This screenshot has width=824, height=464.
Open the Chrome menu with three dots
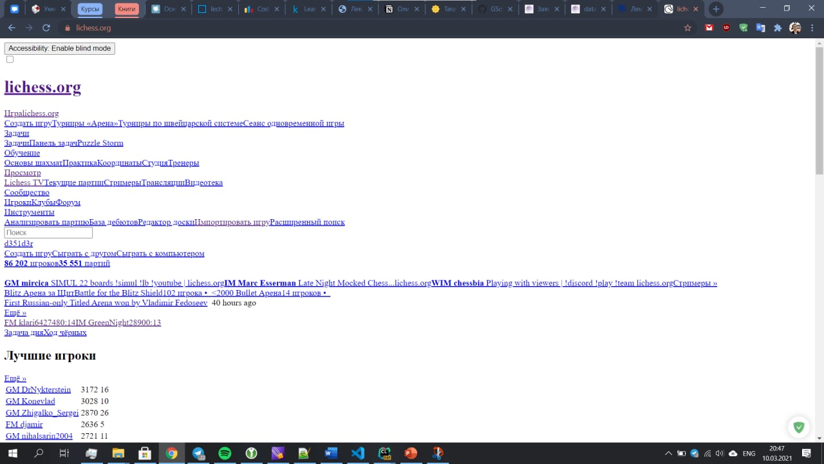click(813, 28)
